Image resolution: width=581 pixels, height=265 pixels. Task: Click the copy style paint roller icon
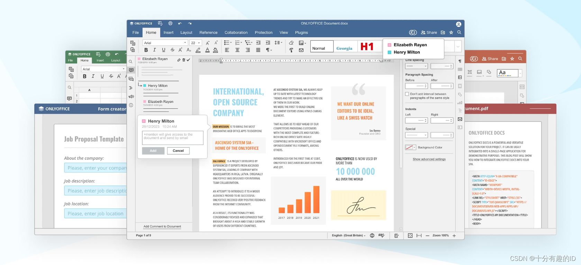(x=291, y=50)
